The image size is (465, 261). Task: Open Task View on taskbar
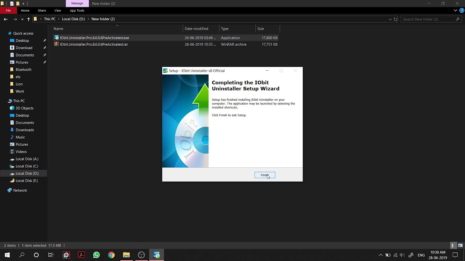(x=51, y=255)
